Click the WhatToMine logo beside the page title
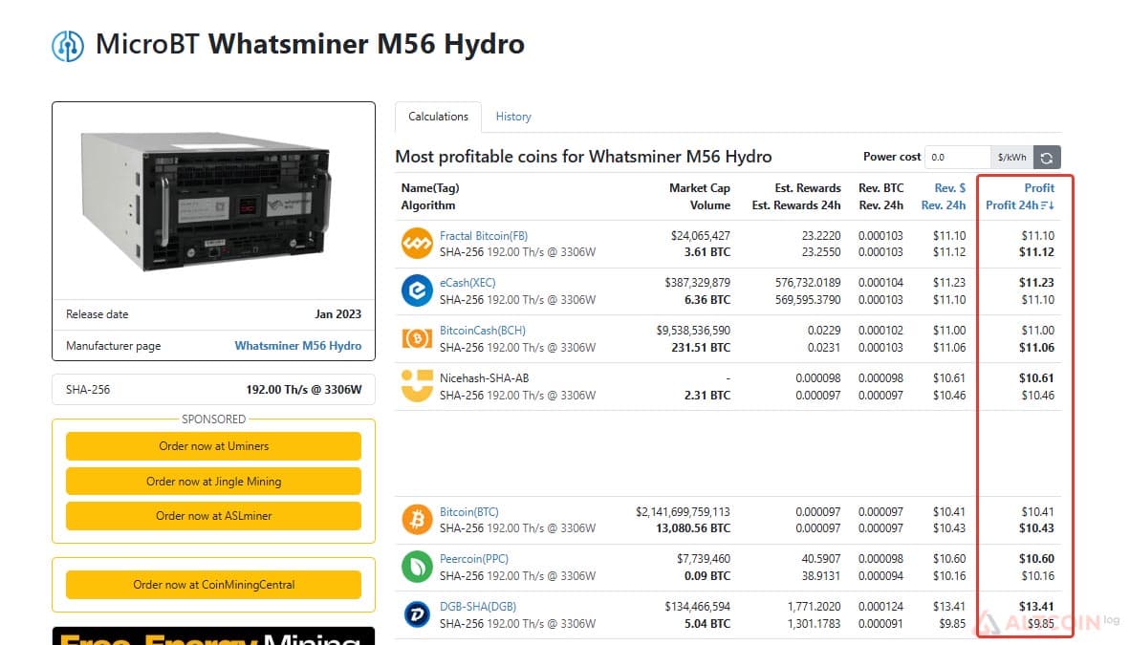This screenshot has height=645, width=1130. coord(68,46)
